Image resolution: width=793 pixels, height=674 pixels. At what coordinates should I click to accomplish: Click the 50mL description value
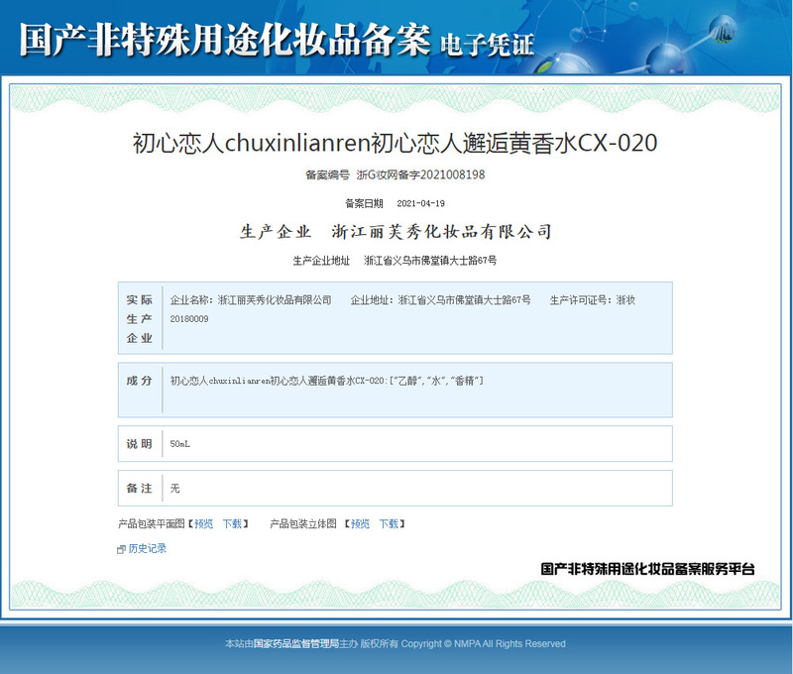(180, 444)
